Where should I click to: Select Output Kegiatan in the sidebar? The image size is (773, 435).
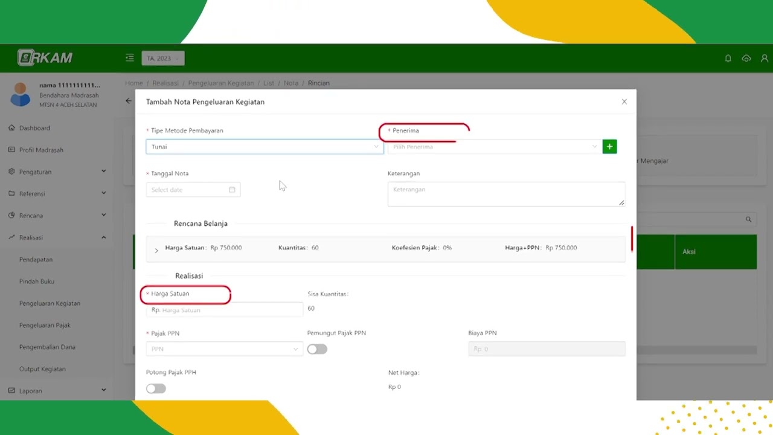click(x=42, y=369)
